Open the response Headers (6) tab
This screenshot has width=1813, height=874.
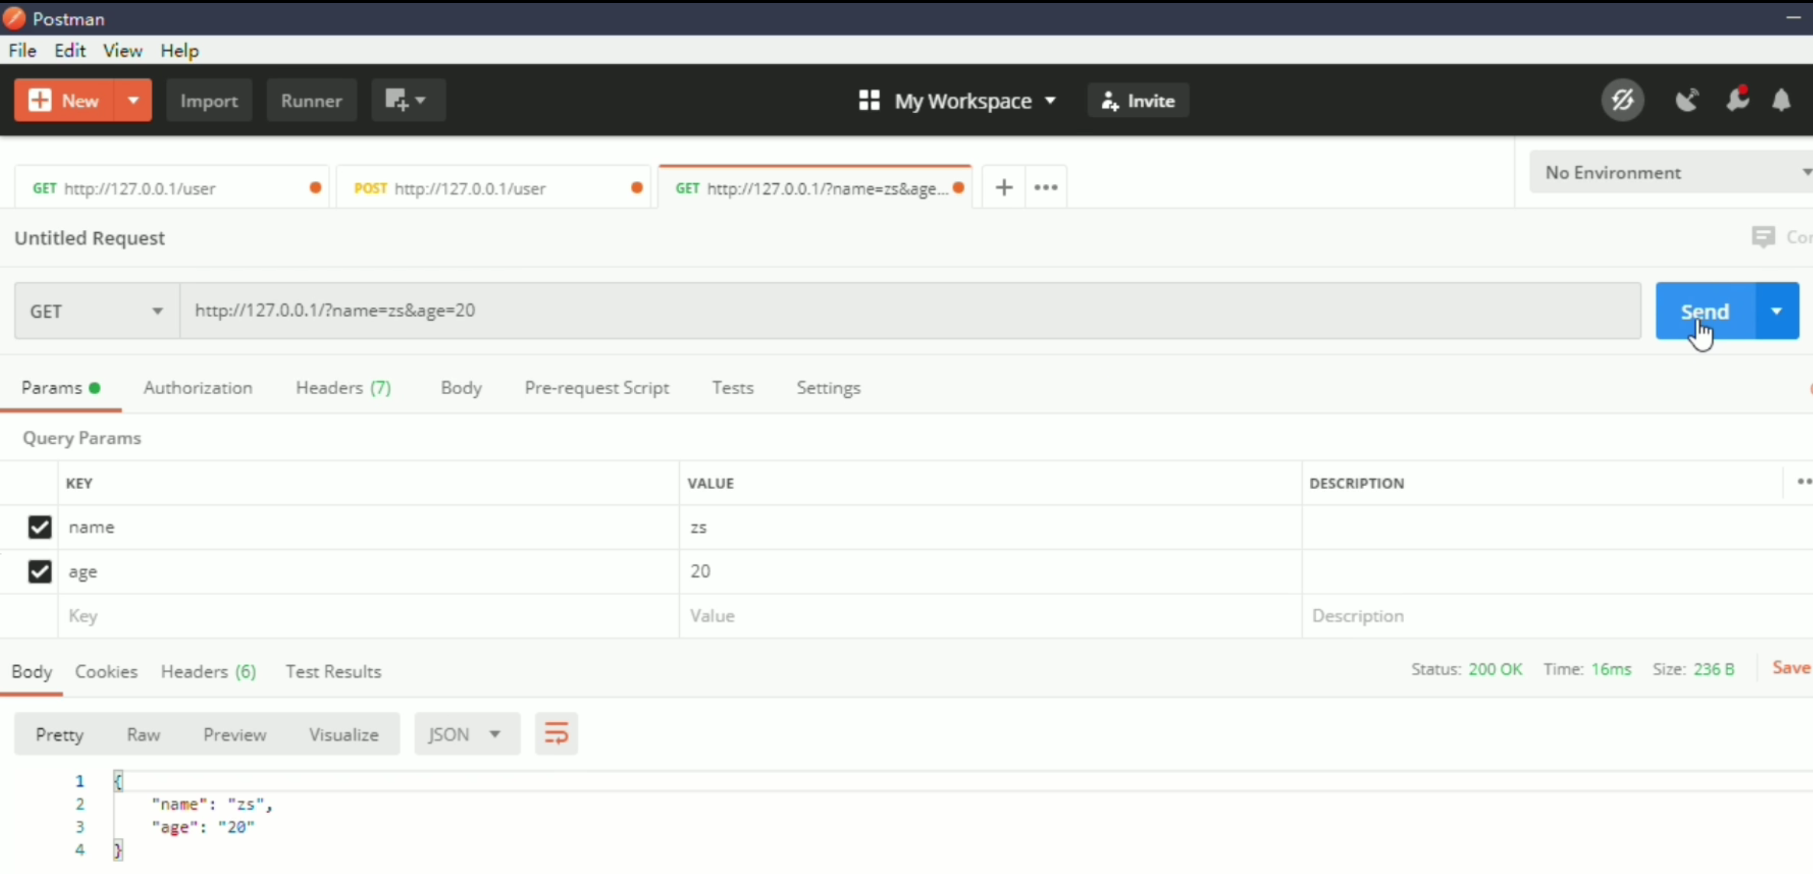click(208, 672)
